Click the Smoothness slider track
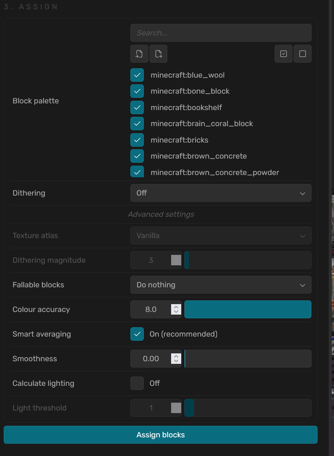Viewport: 334px width, 456px height. (x=248, y=359)
